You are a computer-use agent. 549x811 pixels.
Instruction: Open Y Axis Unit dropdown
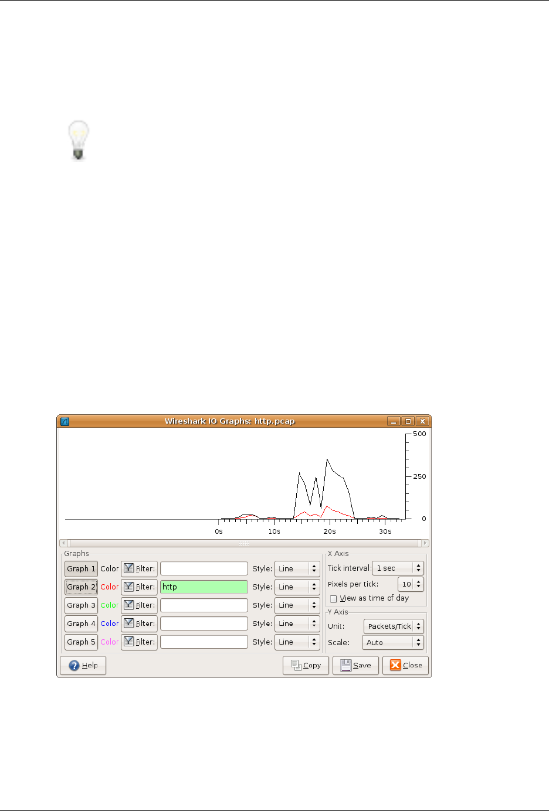click(394, 626)
